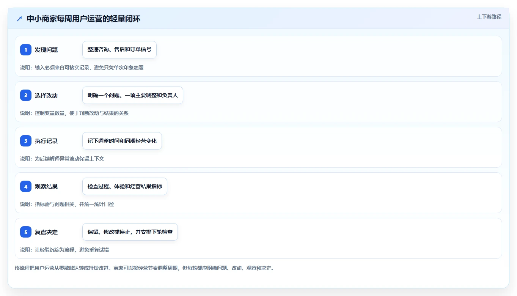Click the step 3 number badge
This screenshot has height=296, width=517.
(x=26, y=141)
